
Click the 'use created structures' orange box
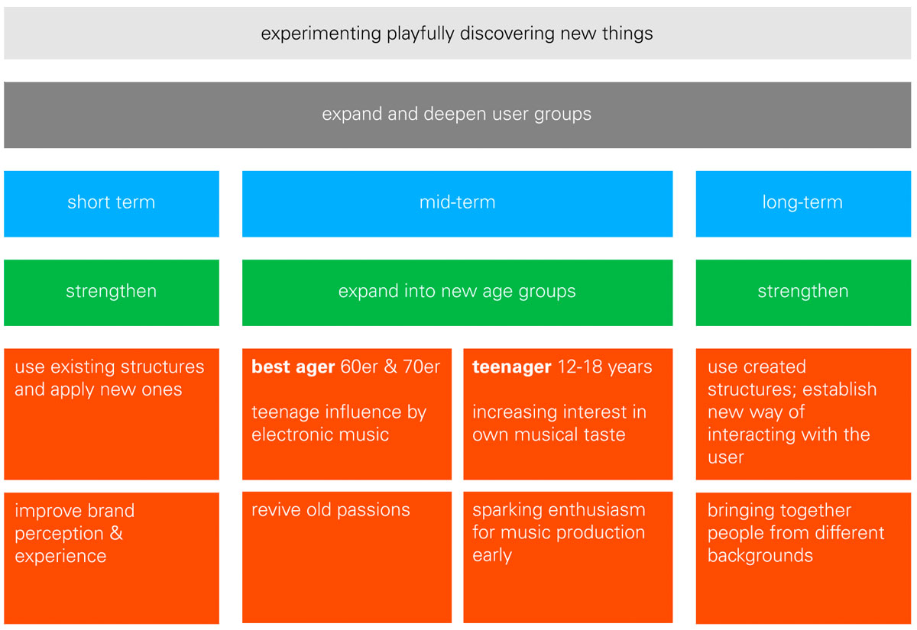(802, 414)
